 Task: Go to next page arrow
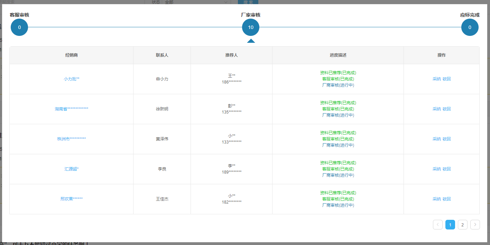point(475,225)
